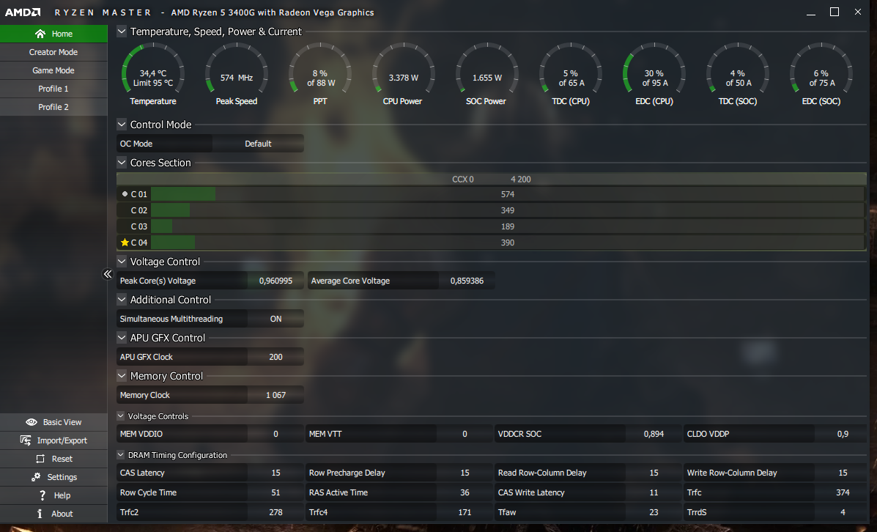Viewport: 877px width, 532px height.
Task: Open Profile 1
Action: (x=53, y=89)
